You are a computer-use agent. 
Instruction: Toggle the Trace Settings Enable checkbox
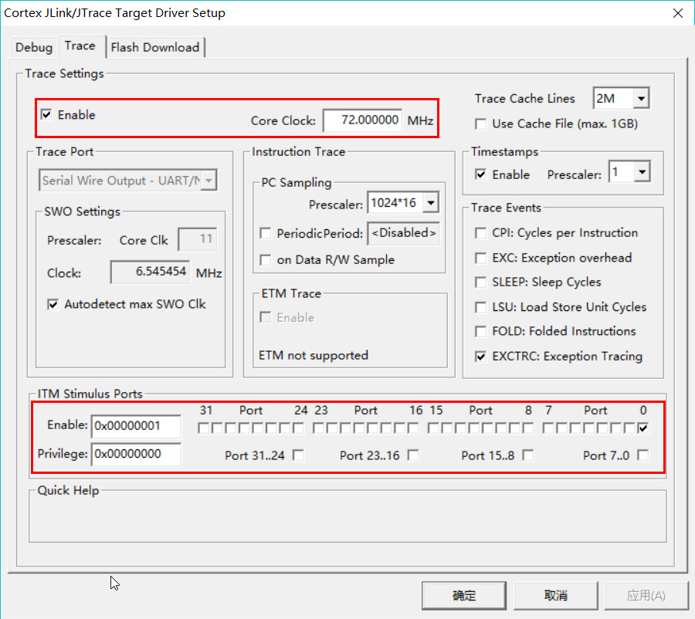coord(46,115)
